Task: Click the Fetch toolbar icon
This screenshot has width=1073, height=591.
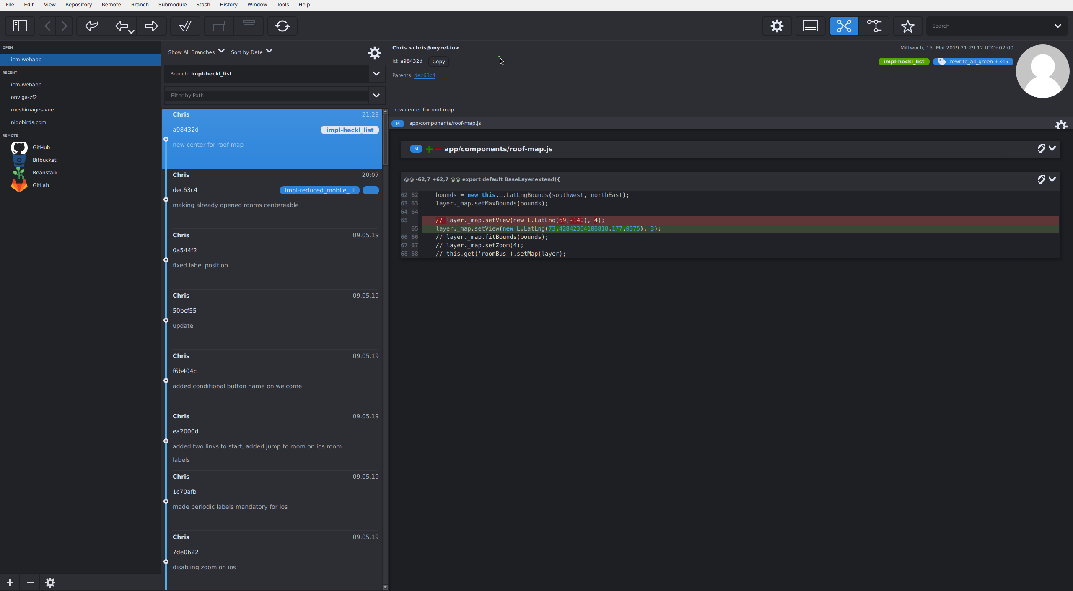Action: click(91, 26)
